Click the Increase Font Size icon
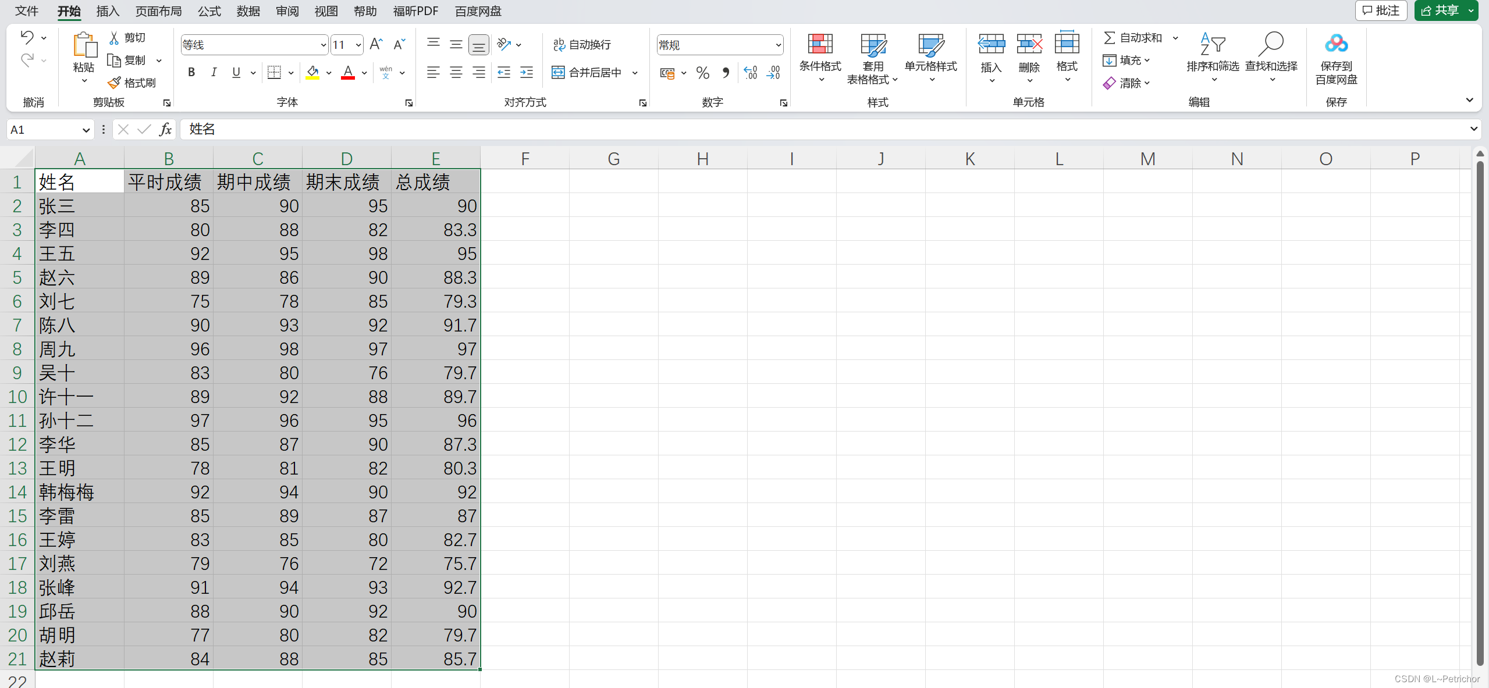The width and height of the screenshot is (1489, 688). 376,44
